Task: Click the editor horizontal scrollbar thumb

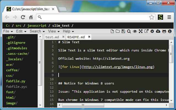Action: [83, 105]
